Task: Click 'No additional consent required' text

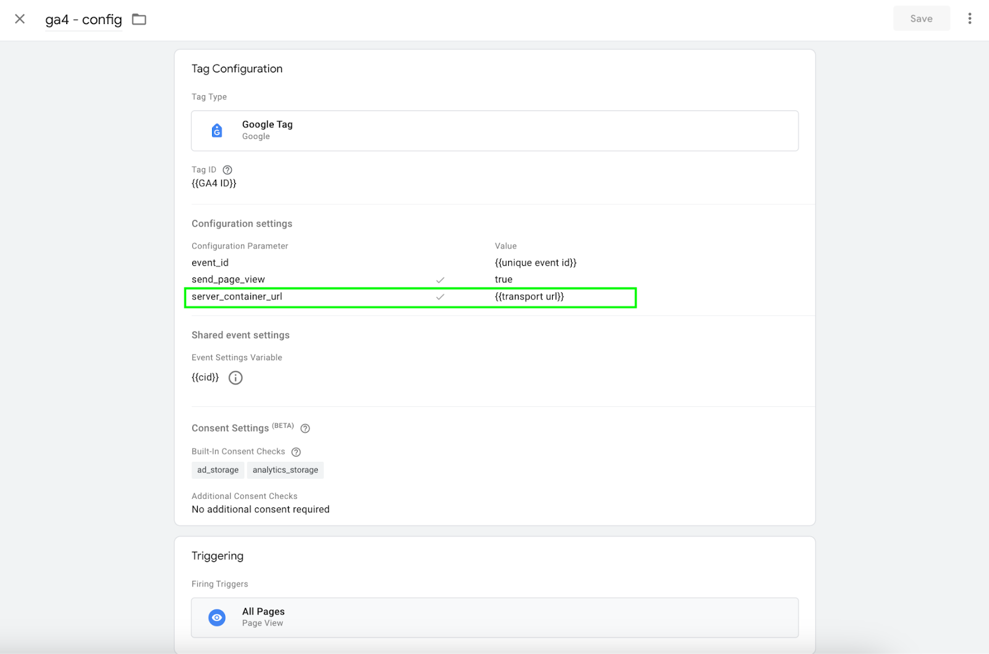Action: 260,509
